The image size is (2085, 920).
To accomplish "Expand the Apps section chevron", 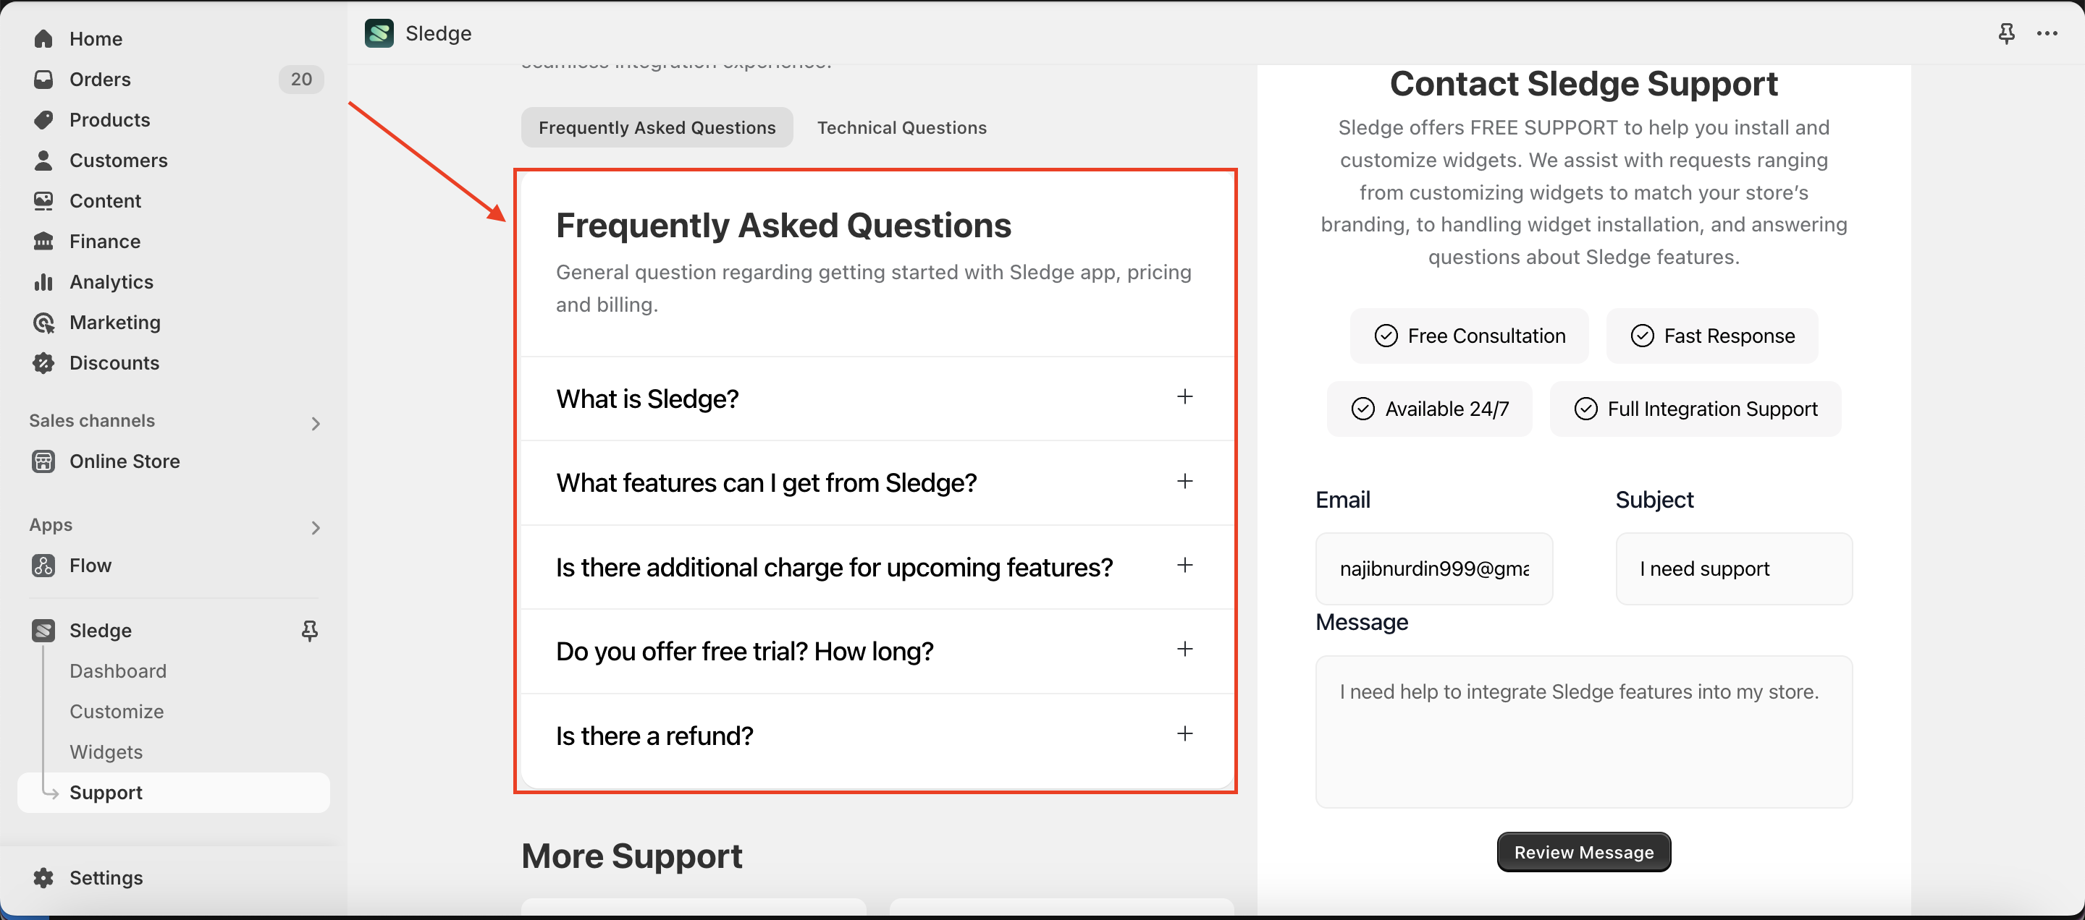I will coord(316,528).
